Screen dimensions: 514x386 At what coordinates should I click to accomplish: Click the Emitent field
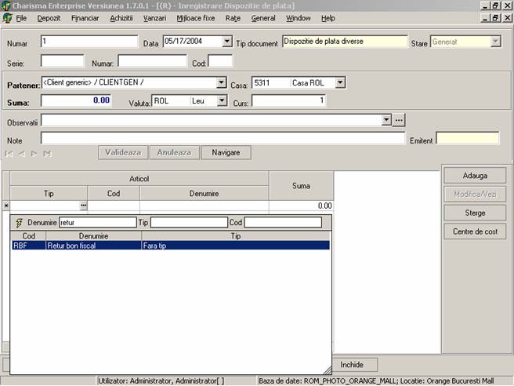pyautogui.click(x=468, y=138)
